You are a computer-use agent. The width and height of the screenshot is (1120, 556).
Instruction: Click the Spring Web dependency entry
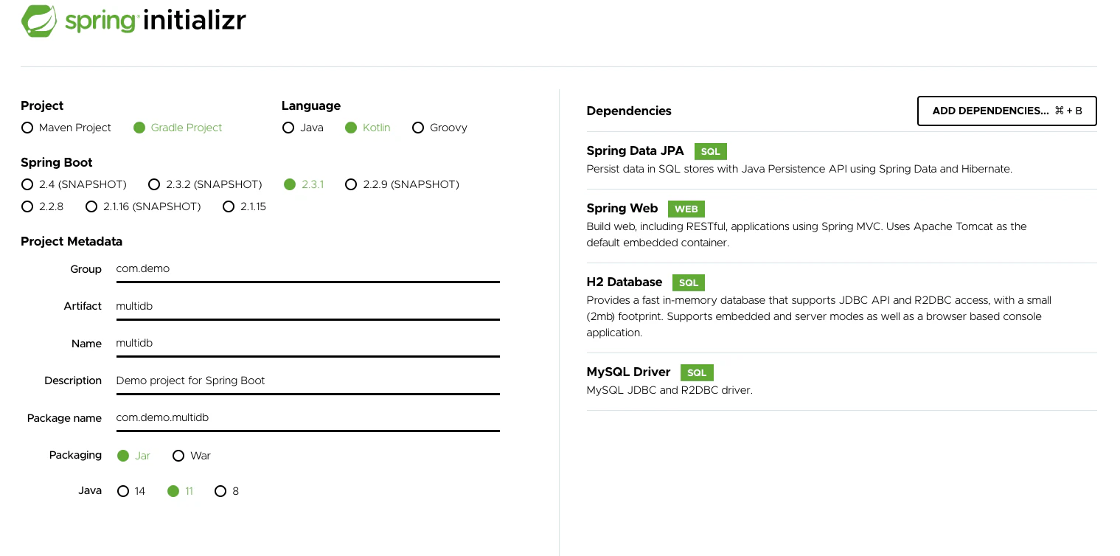841,226
